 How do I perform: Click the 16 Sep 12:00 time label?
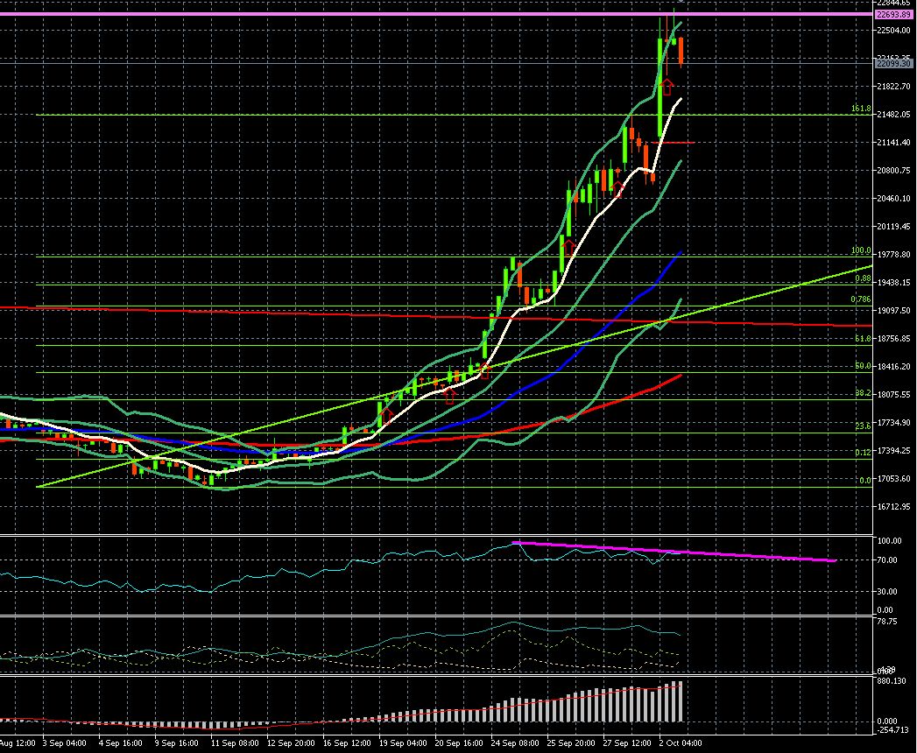pos(346,743)
